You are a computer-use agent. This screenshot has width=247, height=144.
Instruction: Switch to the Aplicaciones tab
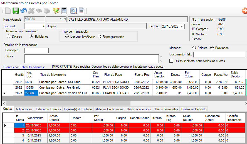(24, 109)
